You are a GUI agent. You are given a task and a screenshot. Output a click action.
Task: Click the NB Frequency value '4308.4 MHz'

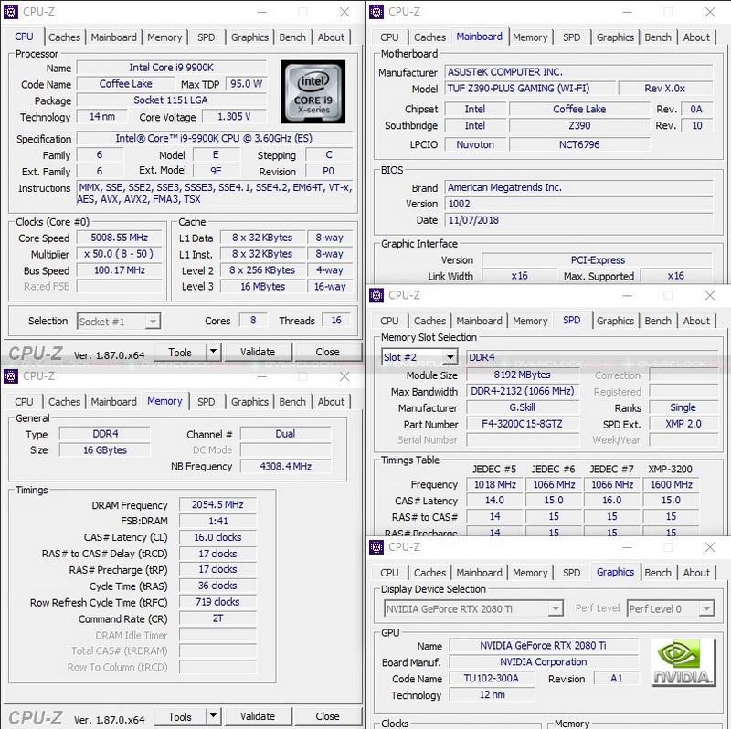285,466
